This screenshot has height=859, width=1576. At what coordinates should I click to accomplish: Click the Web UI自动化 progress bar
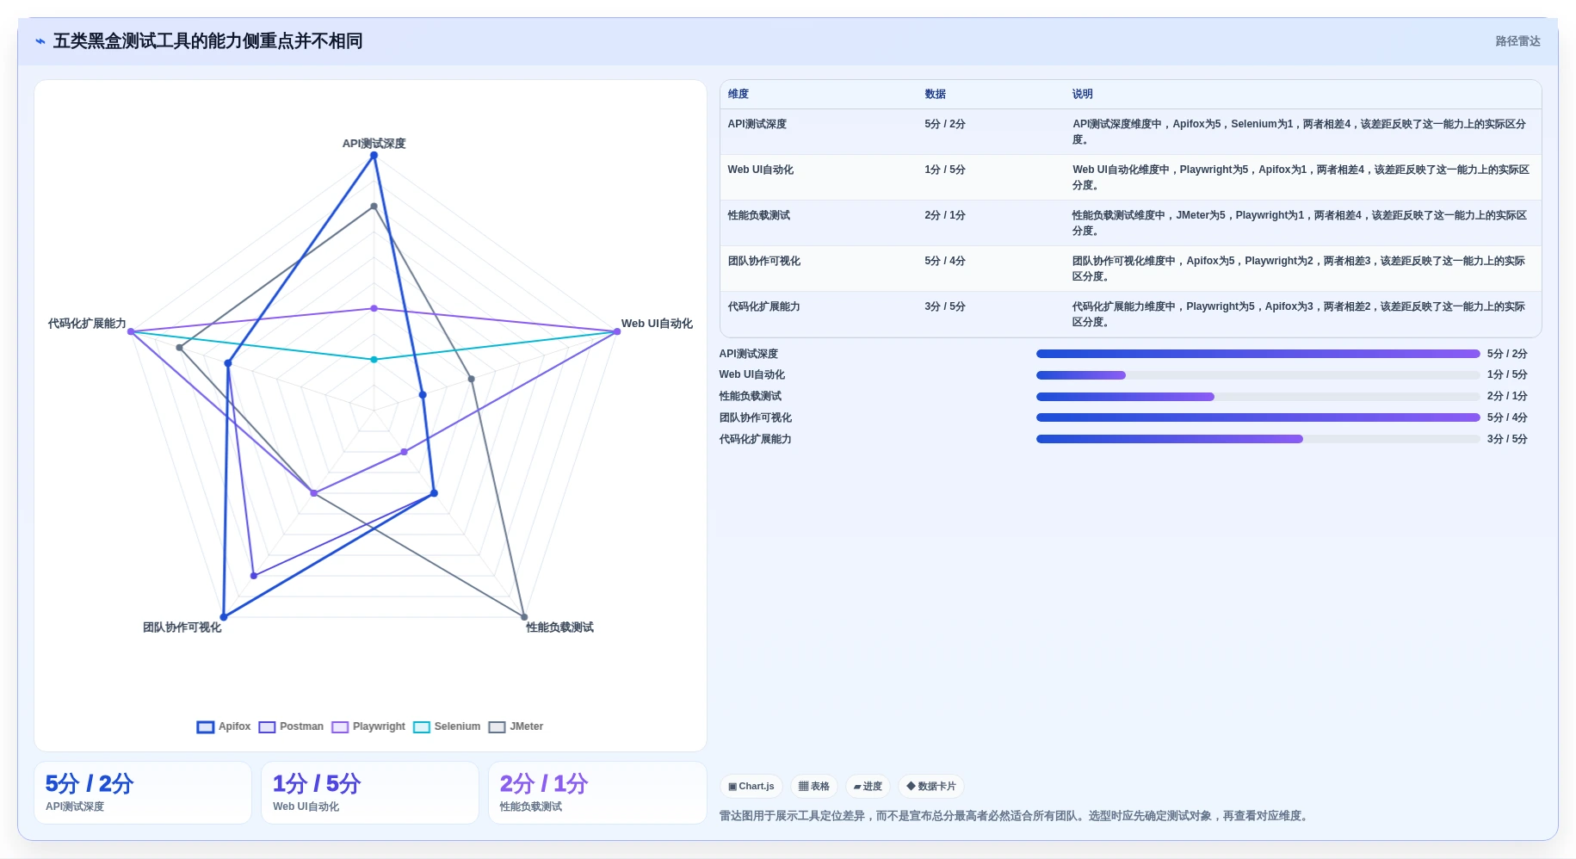click(1258, 375)
